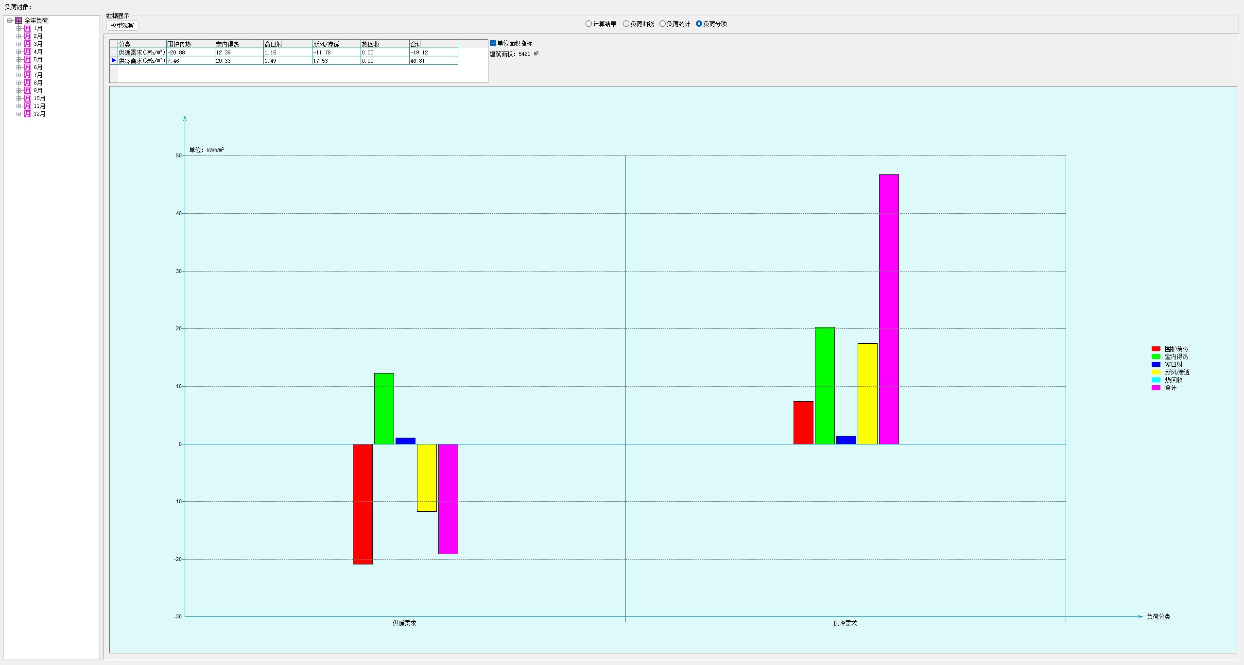Select the 计算结果 radio button
This screenshot has width=1244, height=665.
pyautogui.click(x=588, y=24)
